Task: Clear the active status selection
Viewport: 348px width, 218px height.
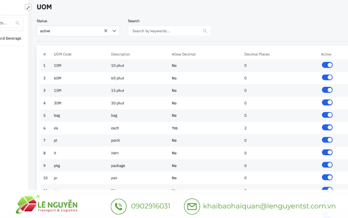Action: click(106, 31)
